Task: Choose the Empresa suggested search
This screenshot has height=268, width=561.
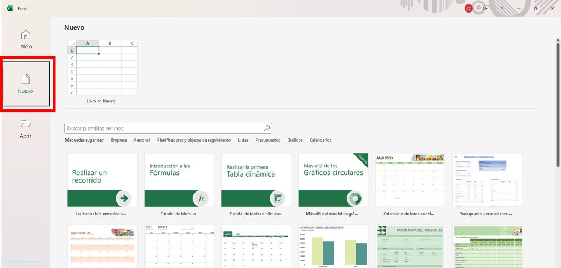Action: coord(119,141)
